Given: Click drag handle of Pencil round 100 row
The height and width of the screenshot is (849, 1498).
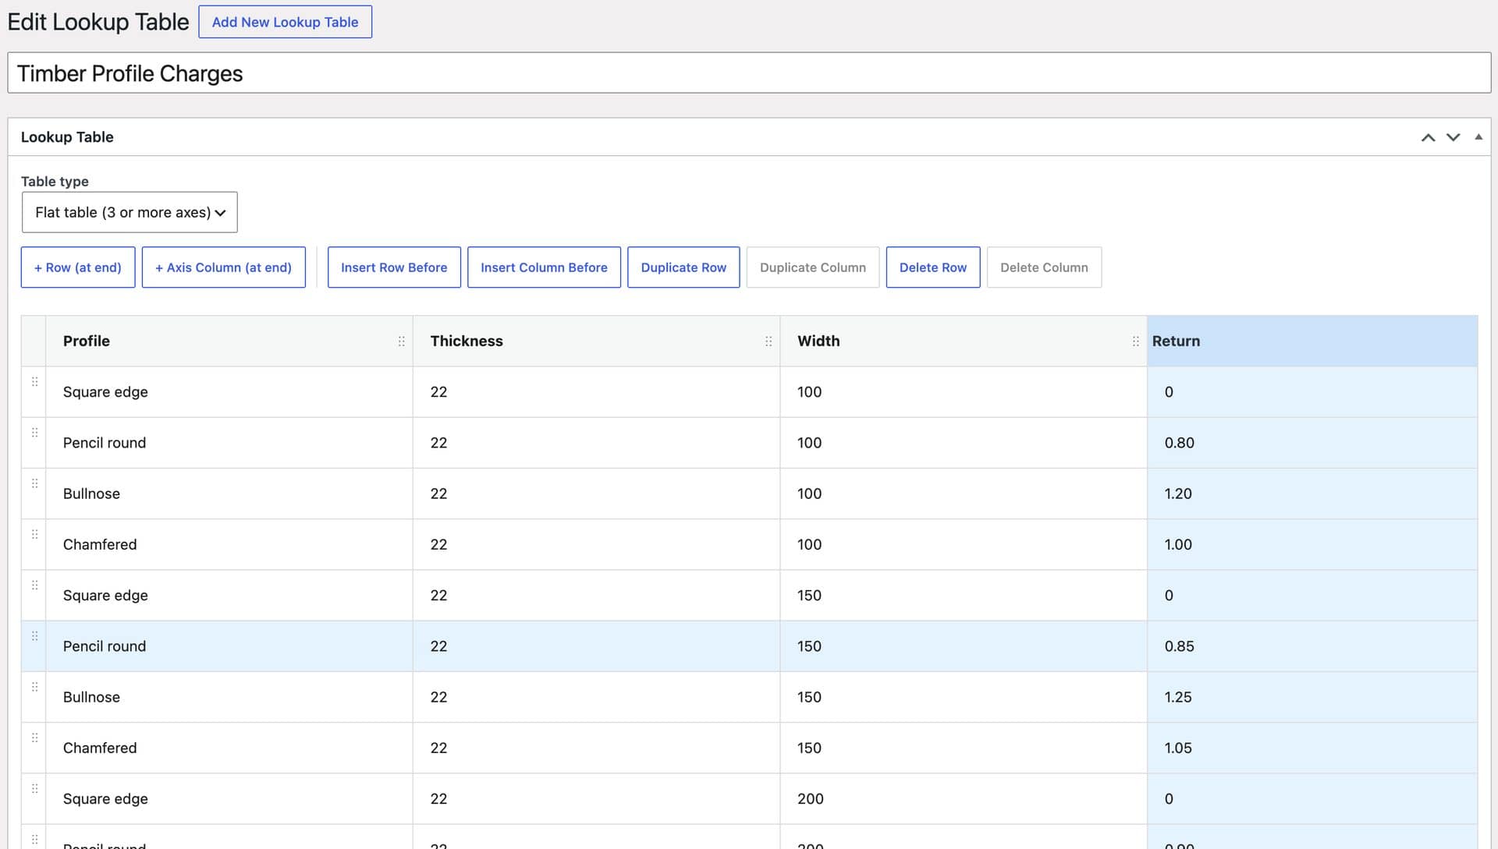Looking at the screenshot, I should 34,433.
